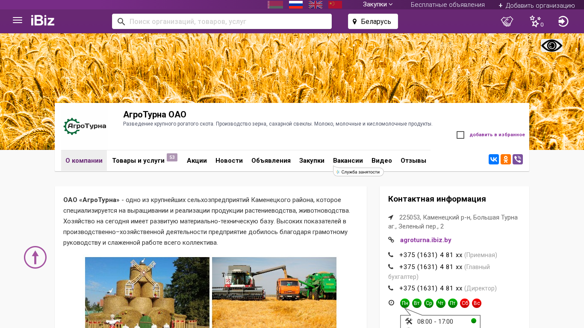Screen dimensions: 584x328
Task: Share via VK icon
Action: point(494,159)
